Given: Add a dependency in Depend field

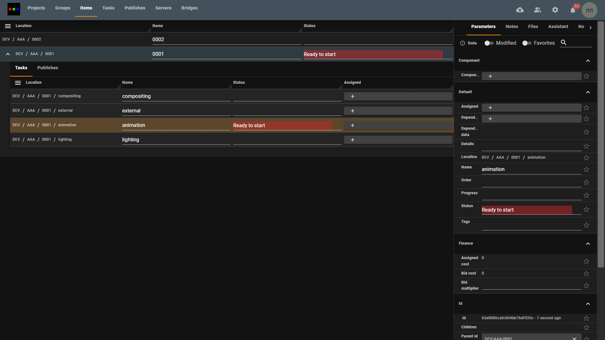Looking at the screenshot, I should coord(490,119).
